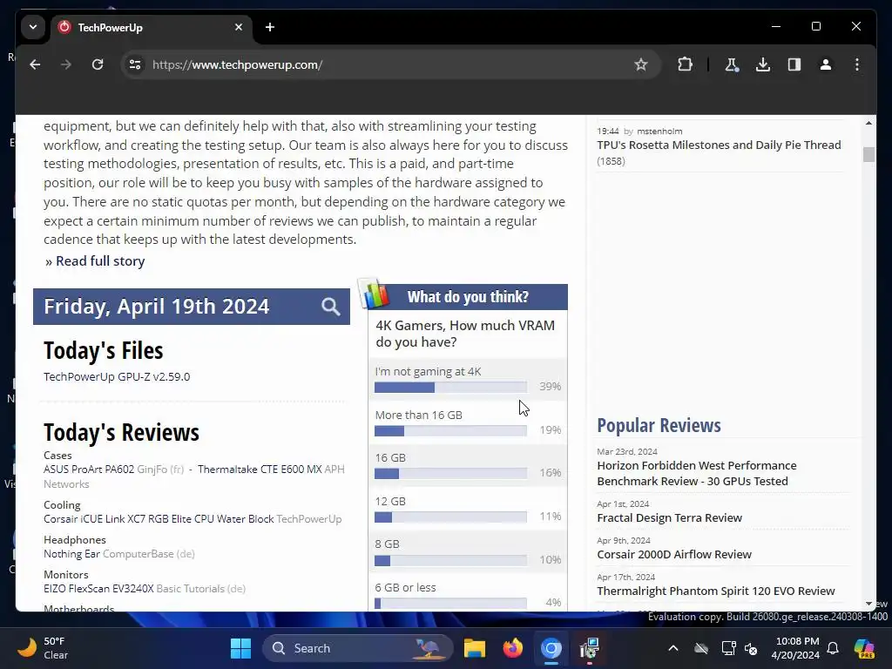
Task: Reload the TechPowerUp page
Action: pos(98,64)
